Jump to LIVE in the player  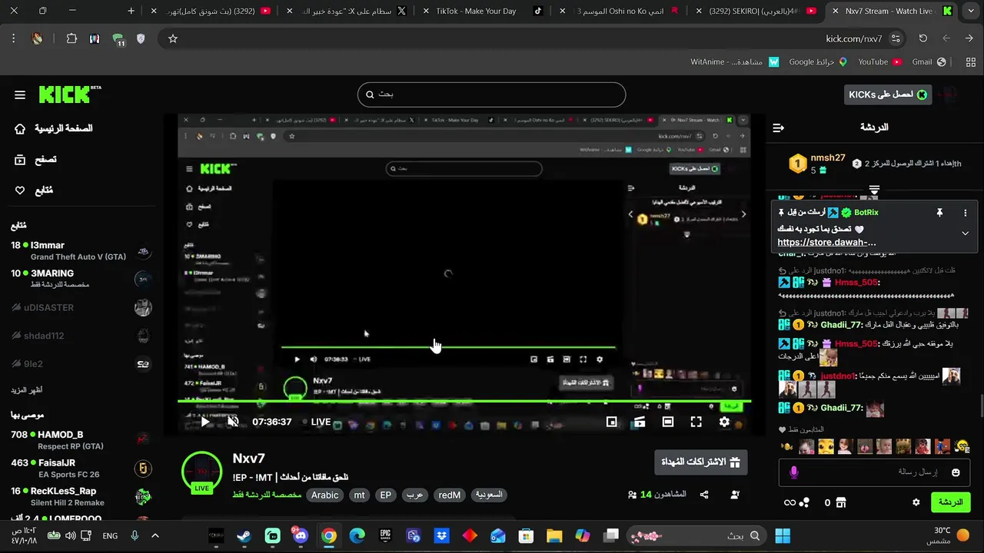tap(317, 422)
